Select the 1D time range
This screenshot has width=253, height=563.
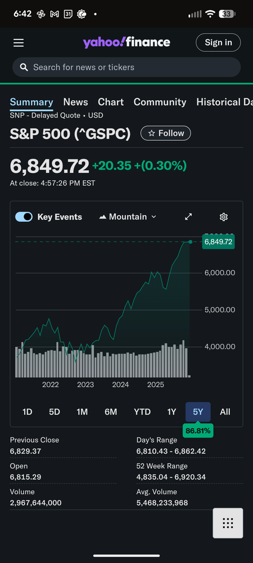27,412
